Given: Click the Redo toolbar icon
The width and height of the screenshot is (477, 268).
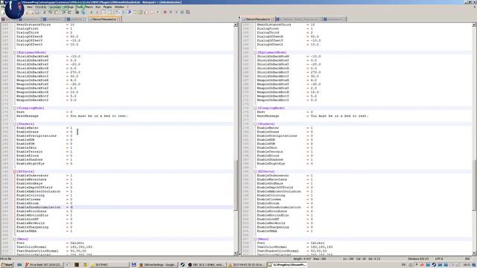Looking at the screenshot, I should (69, 12).
